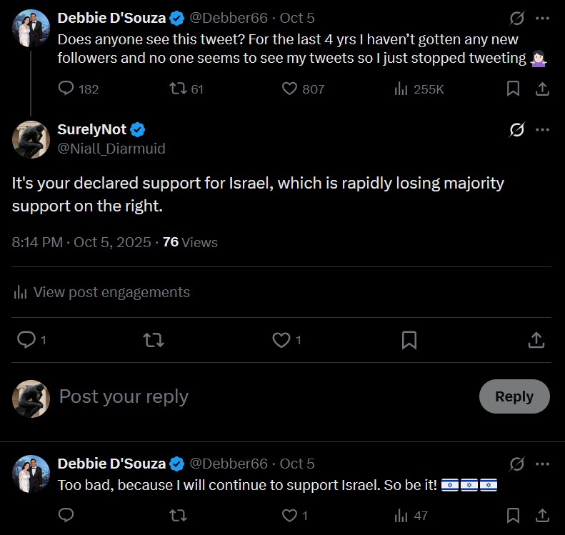Screen dimensions: 565x535
Task: Open more options on SurelyNot's post
Action: tap(542, 130)
